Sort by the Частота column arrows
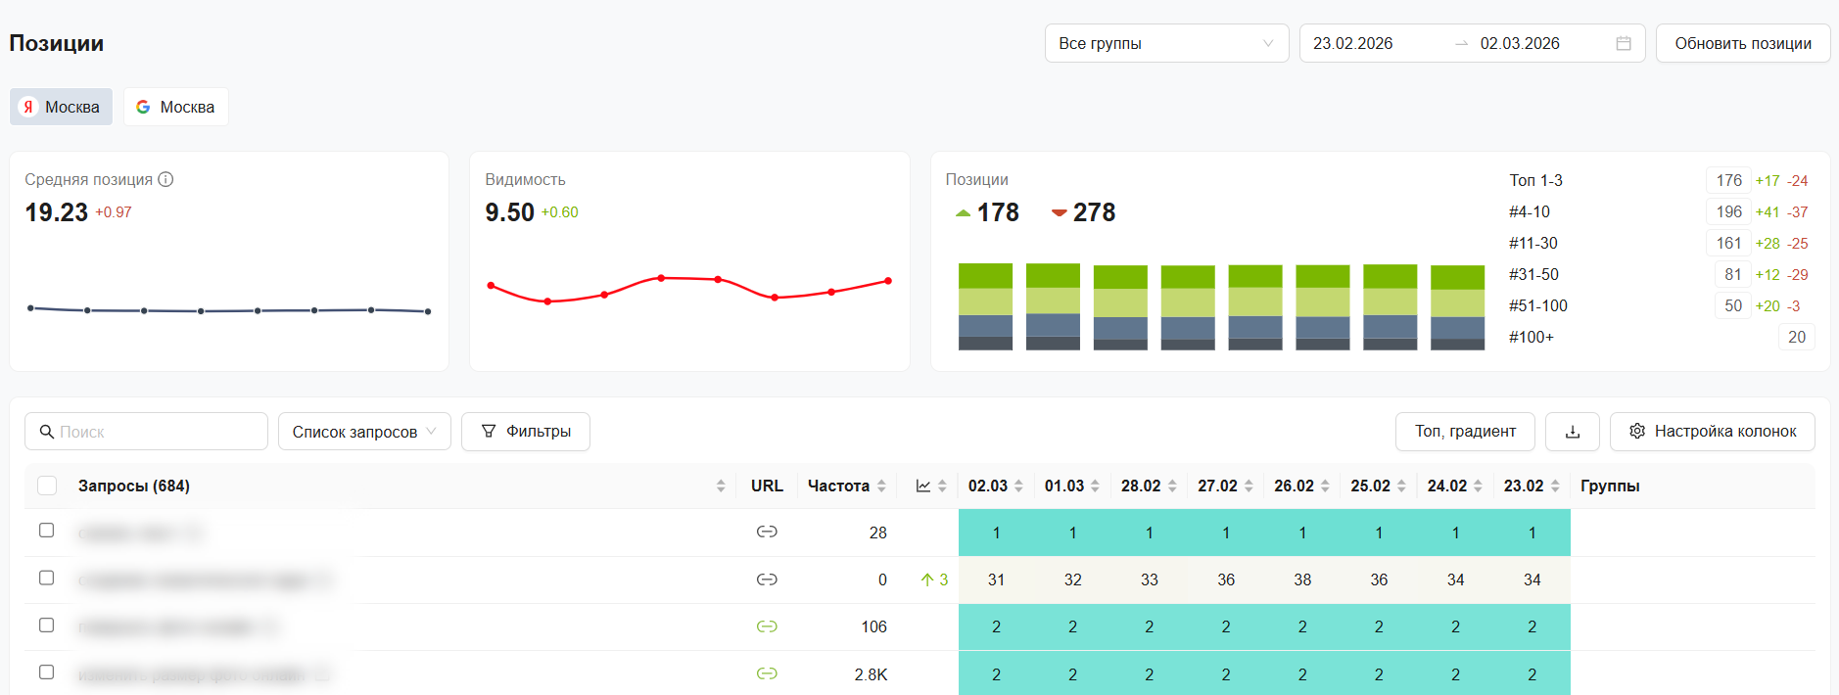 coord(881,486)
